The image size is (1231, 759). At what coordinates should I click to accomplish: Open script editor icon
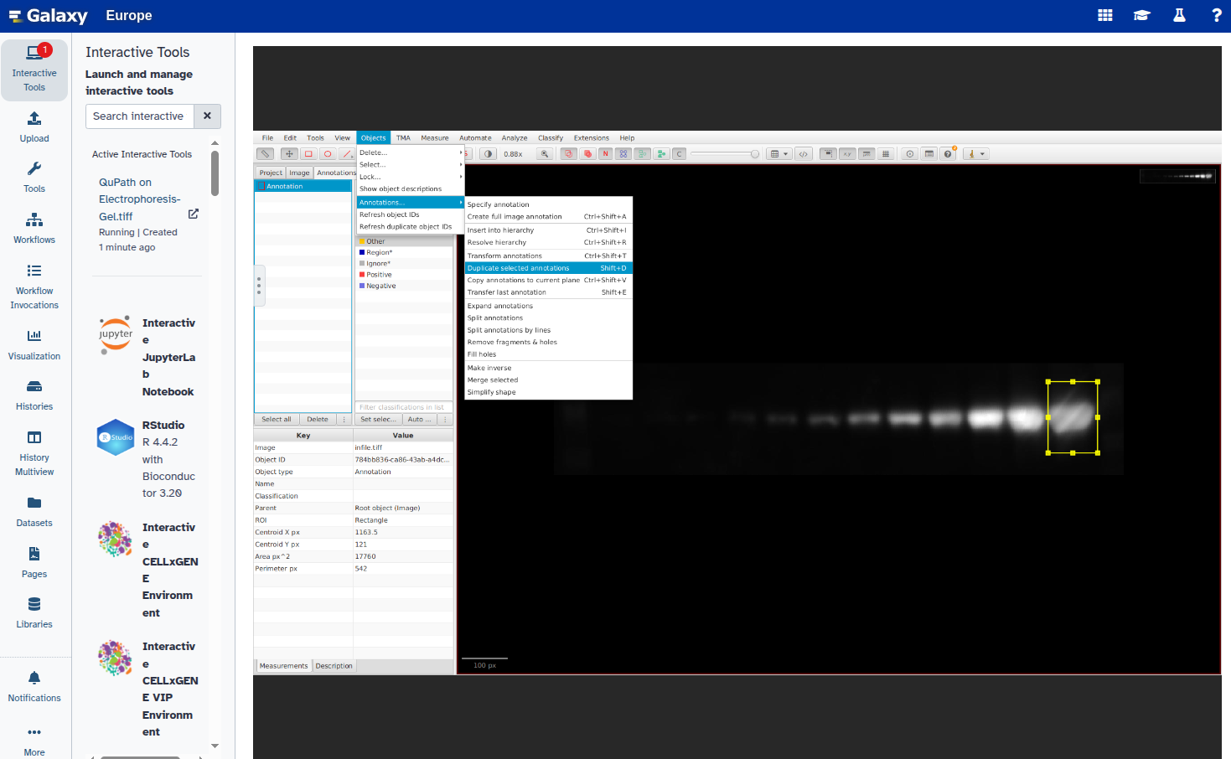(803, 154)
